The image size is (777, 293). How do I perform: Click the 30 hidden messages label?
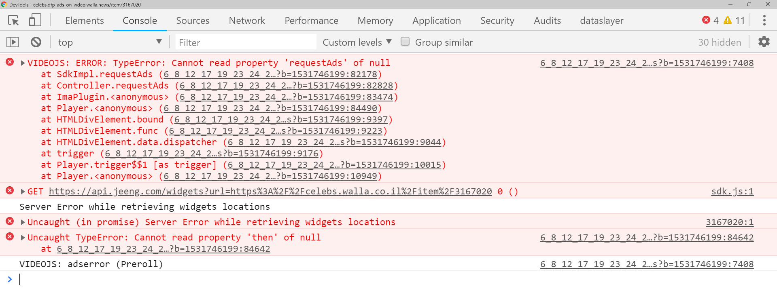pyautogui.click(x=720, y=42)
